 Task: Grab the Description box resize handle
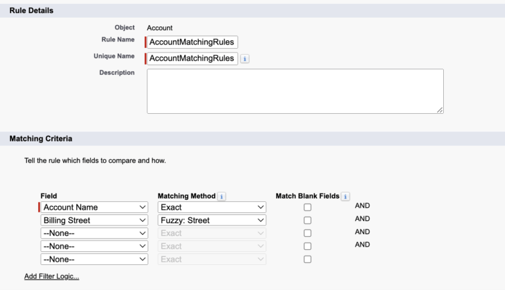(440, 110)
